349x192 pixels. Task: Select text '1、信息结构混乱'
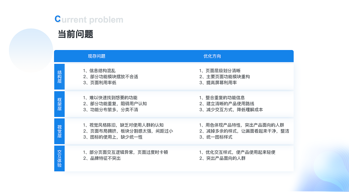99,71
